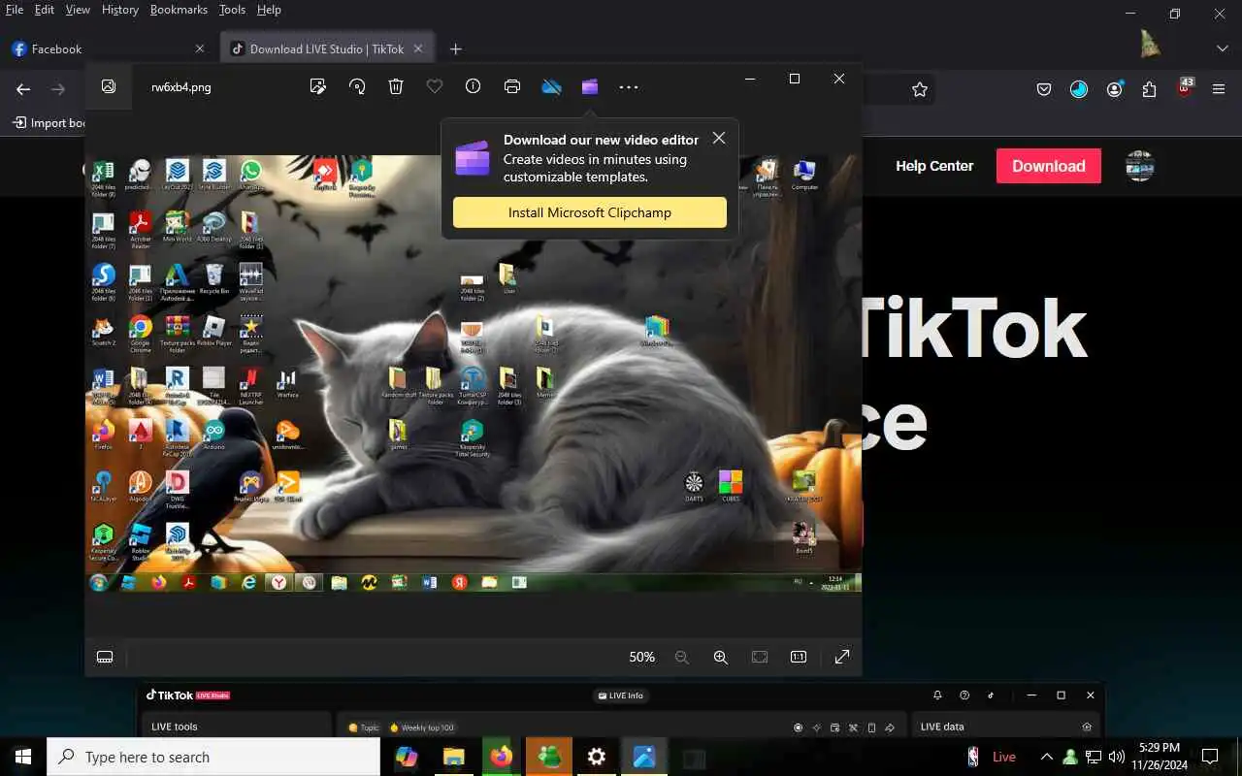Click the Save to Pocket icon
1242x776 pixels.
click(x=1044, y=89)
